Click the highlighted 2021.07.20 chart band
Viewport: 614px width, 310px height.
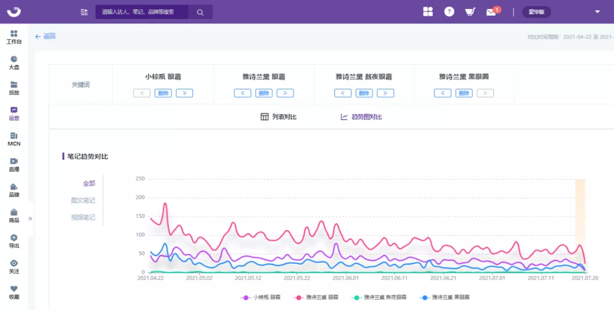click(580, 225)
